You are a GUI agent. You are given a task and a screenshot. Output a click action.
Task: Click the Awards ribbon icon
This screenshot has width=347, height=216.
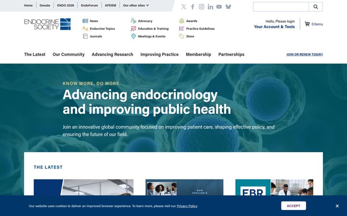pos(182,21)
